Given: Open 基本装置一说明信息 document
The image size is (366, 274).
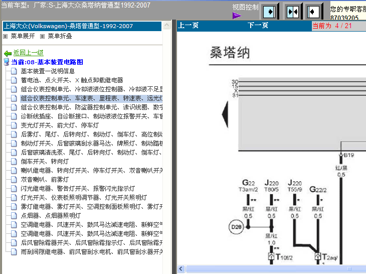Looking at the screenshot, I should [48, 71].
